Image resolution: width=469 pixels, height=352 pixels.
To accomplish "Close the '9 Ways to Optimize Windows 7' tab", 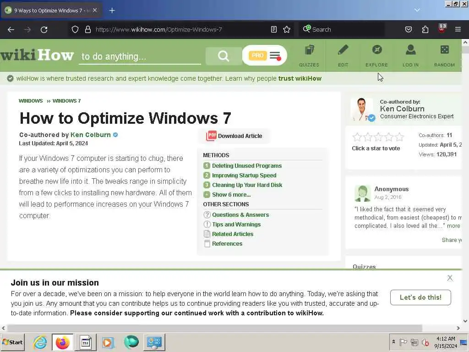I will coord(95,10).
